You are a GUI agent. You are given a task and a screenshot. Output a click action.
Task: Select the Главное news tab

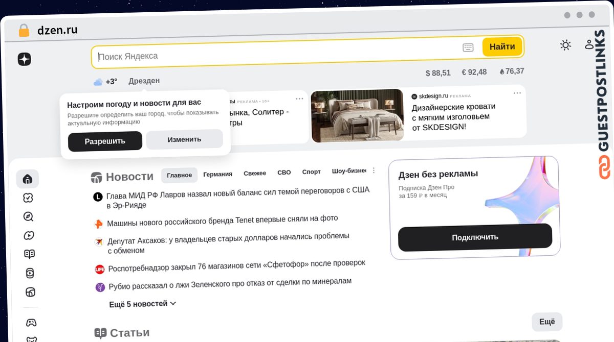pos(179,175)
